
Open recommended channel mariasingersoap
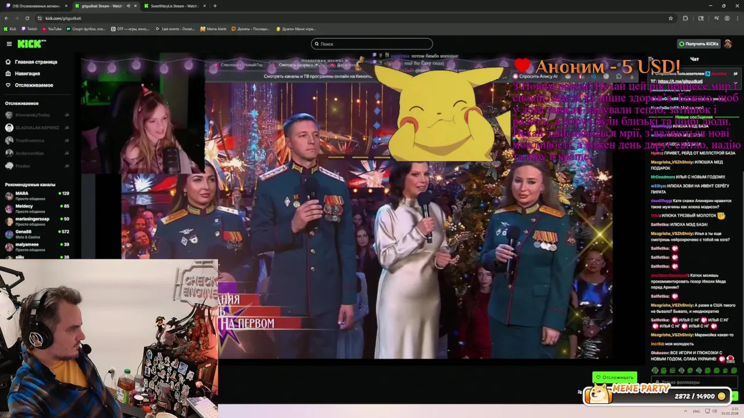point(37,221)
